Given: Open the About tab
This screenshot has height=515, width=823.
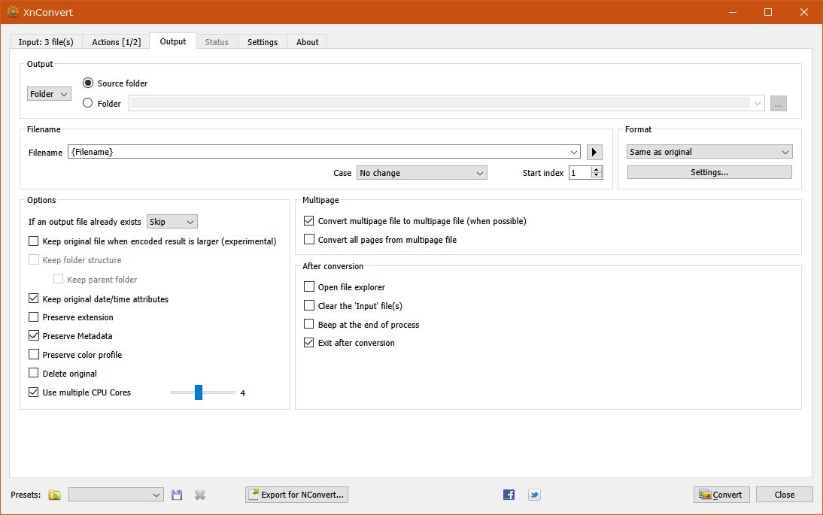Looking at the screenshot, I should [307, 42].
